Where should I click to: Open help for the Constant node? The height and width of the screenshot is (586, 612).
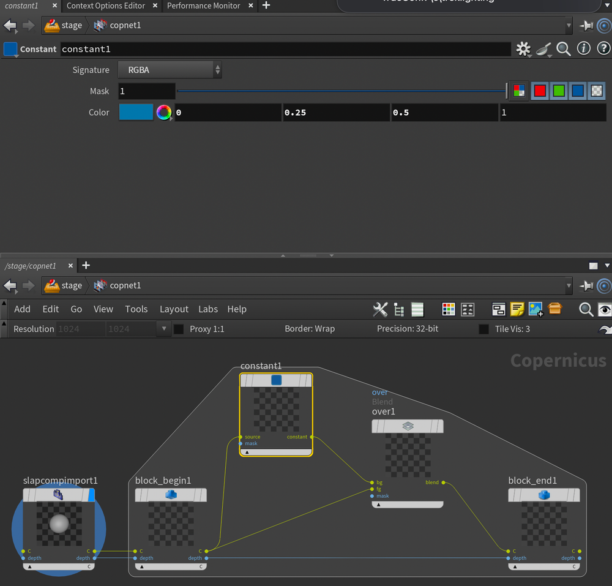603,48
